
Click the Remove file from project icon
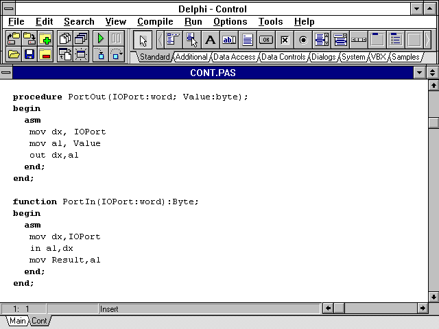tap(45, 54)
